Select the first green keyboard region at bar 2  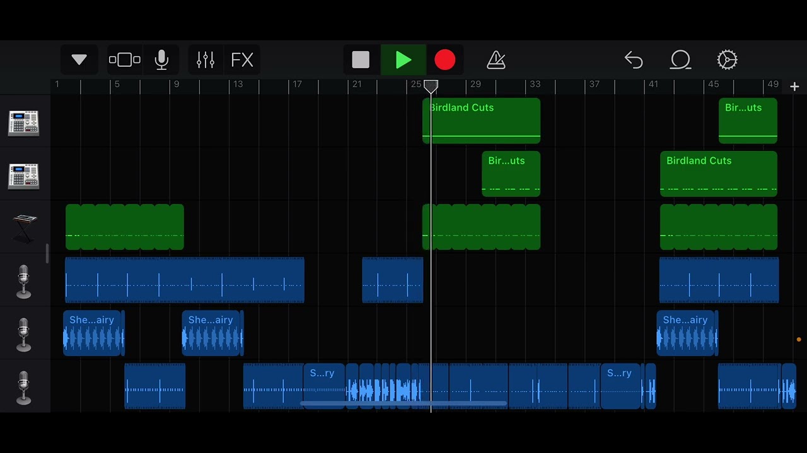click(x=125, y=226)
